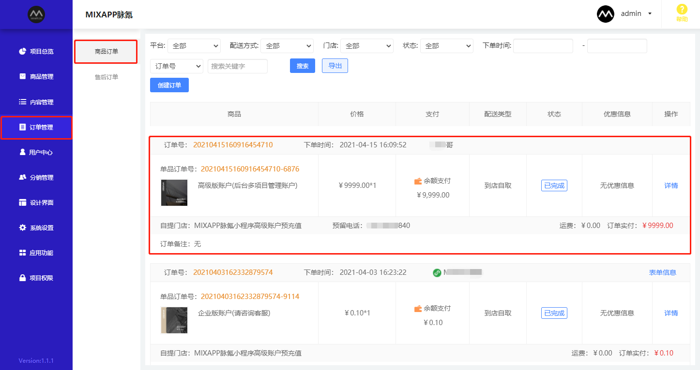Open 内容管理 menu item
This screenshot has height=370, width=700.
36,102
